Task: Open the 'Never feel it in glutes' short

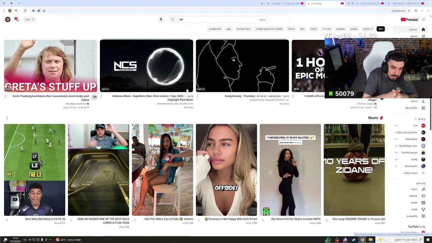Action: tap(290, 170)
